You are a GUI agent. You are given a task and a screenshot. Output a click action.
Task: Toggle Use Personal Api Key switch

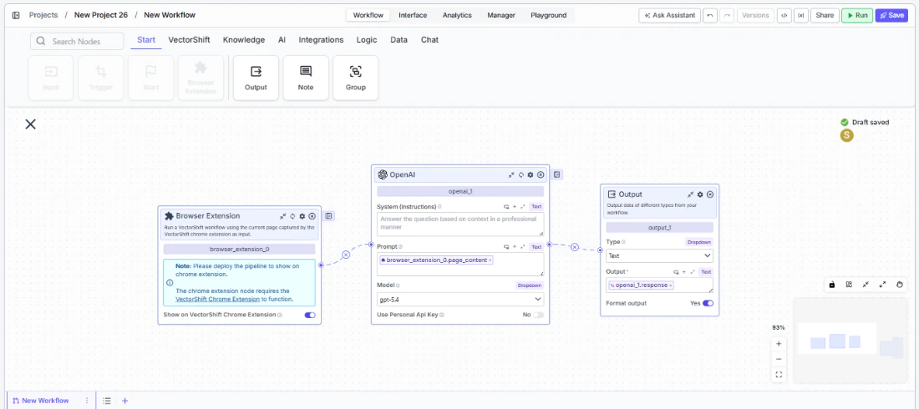538,315
